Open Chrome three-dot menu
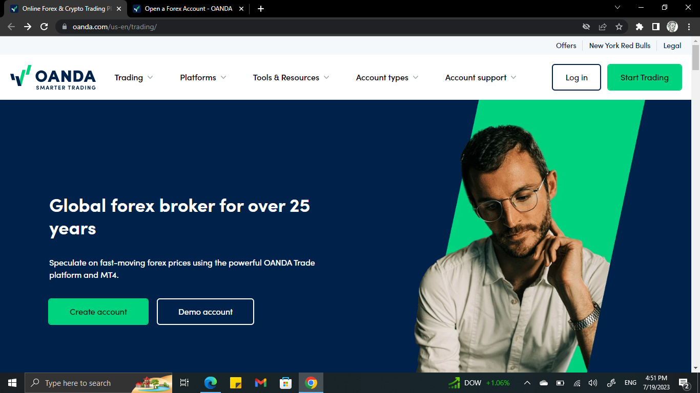 point(688,27)
